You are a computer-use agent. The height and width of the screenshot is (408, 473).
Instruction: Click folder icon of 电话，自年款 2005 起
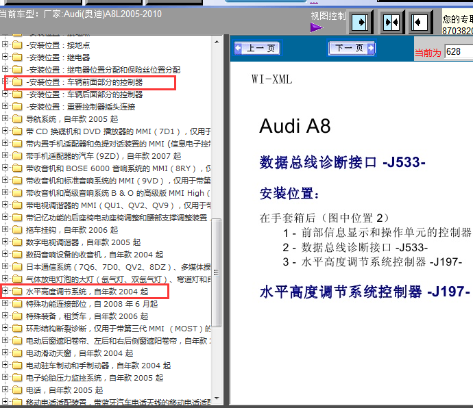click(17, 390)
